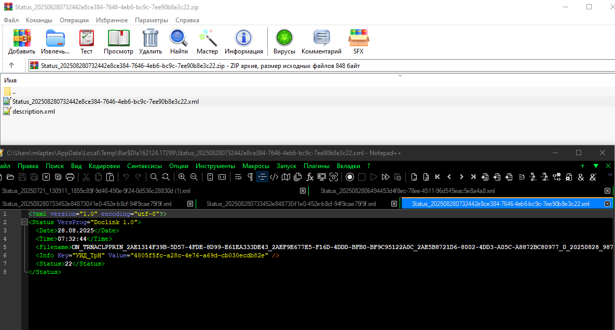
Task: Open Просмотр (View) in WinRAR toolbar
Action: coord(118,42)
